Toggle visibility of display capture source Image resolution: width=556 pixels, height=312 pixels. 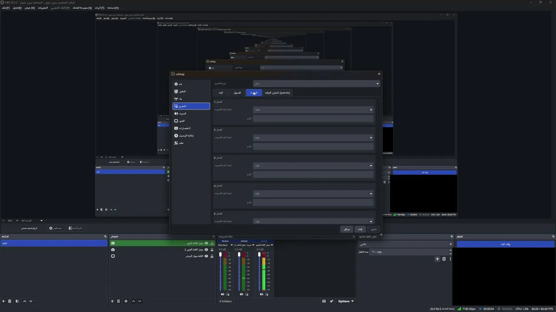click(206, 256)
